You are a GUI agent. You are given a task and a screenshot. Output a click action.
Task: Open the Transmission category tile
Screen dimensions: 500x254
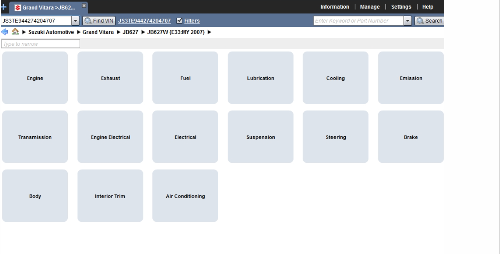pyautogui.click(x=35, y=137)
